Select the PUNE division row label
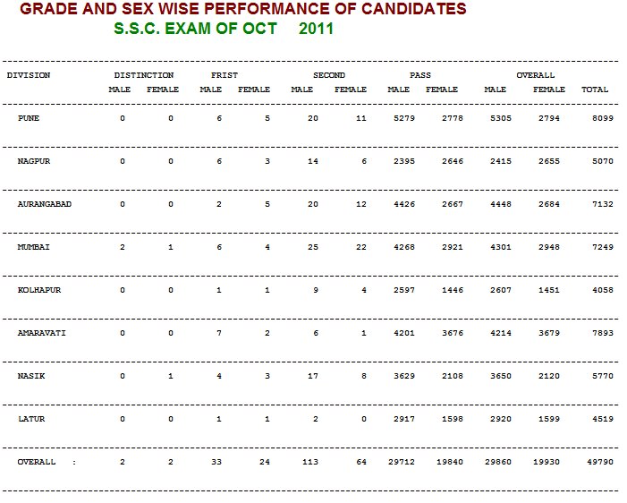The width and height of the screenshot is (627, 503). [x=29, y=118]
